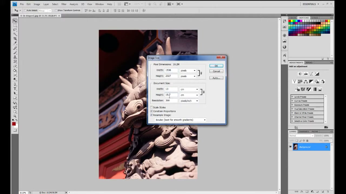This screenshot has width=346, height=194.
Task: Click OK in the Image Size dialog
Action: pos(216,66)
